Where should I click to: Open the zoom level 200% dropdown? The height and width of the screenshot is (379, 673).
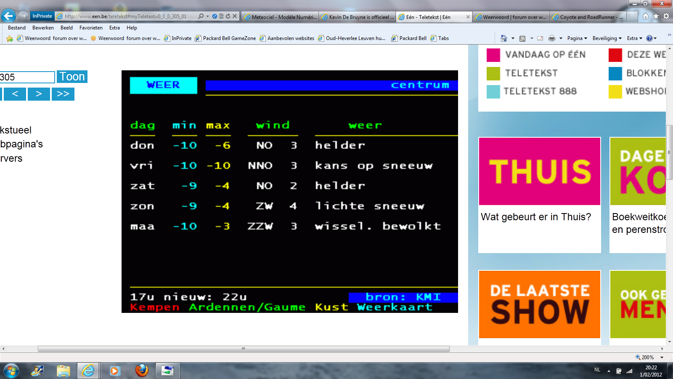(x=662, y=358)
